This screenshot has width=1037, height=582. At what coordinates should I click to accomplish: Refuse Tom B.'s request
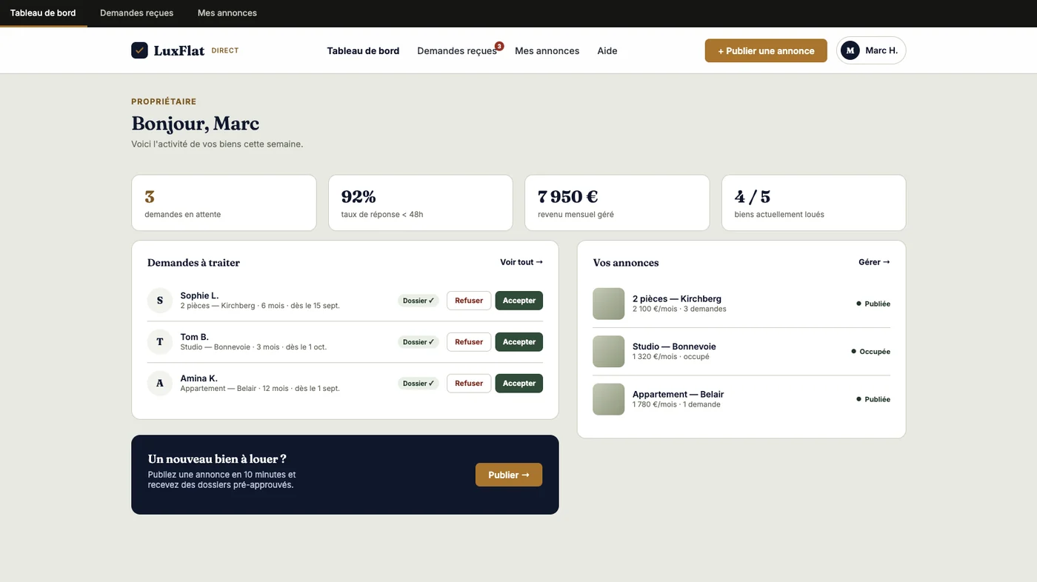coord(469,342)
